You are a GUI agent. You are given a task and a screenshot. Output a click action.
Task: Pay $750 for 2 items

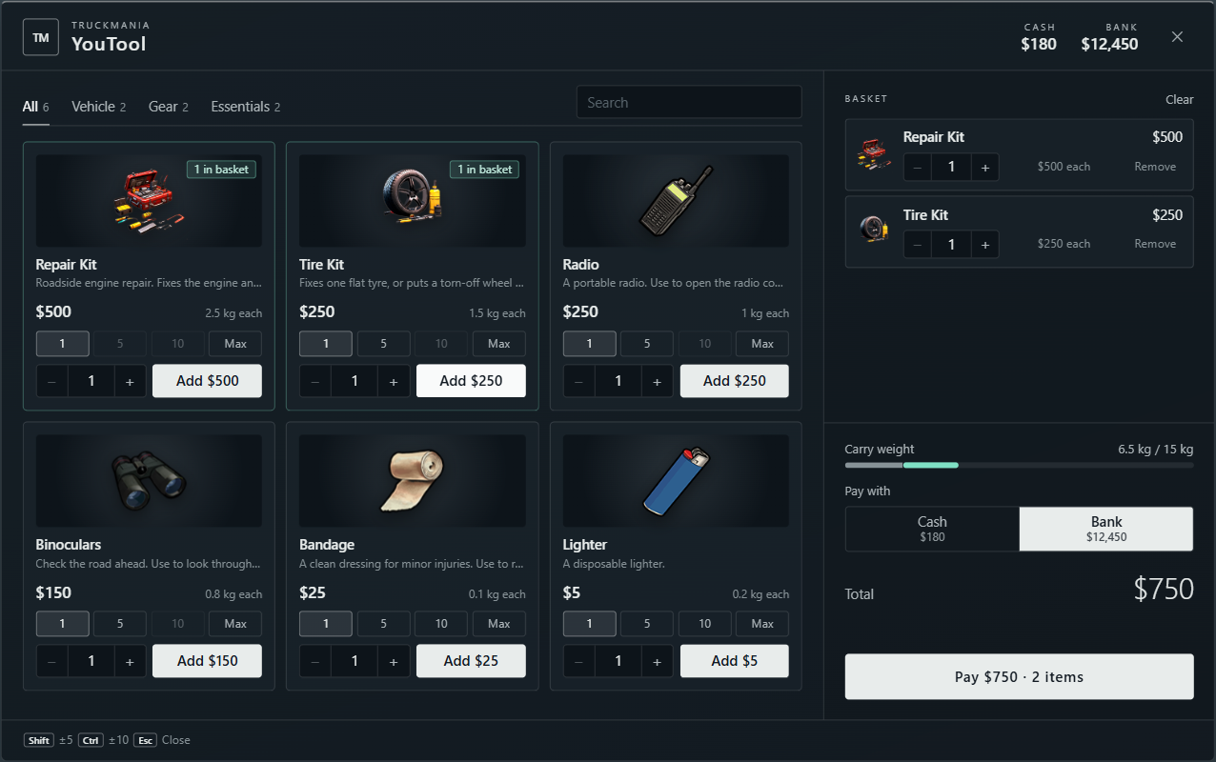(x=1019, y=676)
